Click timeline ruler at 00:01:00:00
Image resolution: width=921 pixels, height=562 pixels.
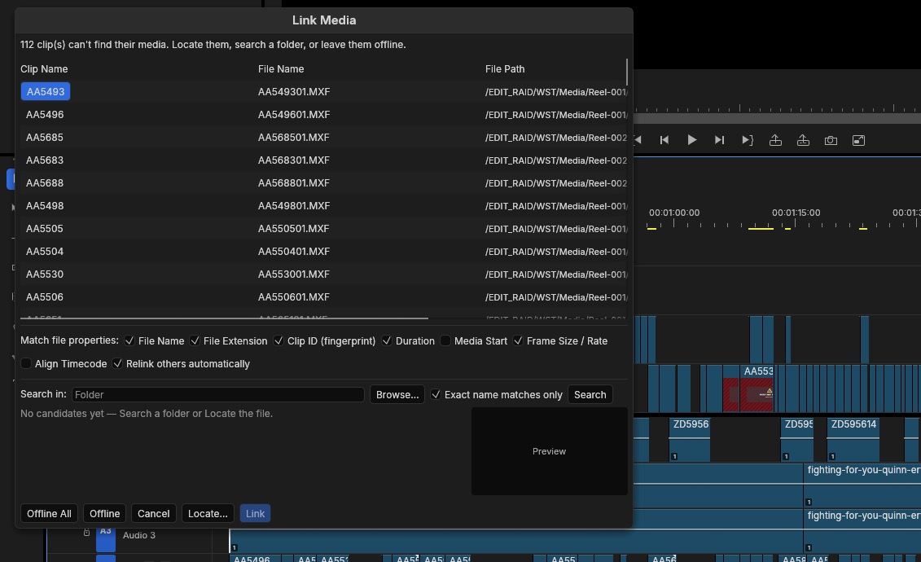coord(673,213)
